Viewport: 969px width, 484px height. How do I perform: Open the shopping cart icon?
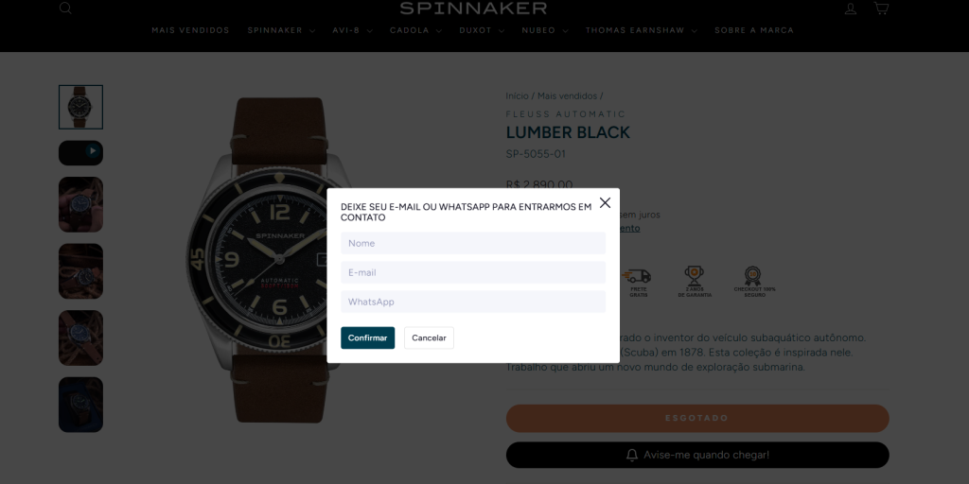pos(881,8)
